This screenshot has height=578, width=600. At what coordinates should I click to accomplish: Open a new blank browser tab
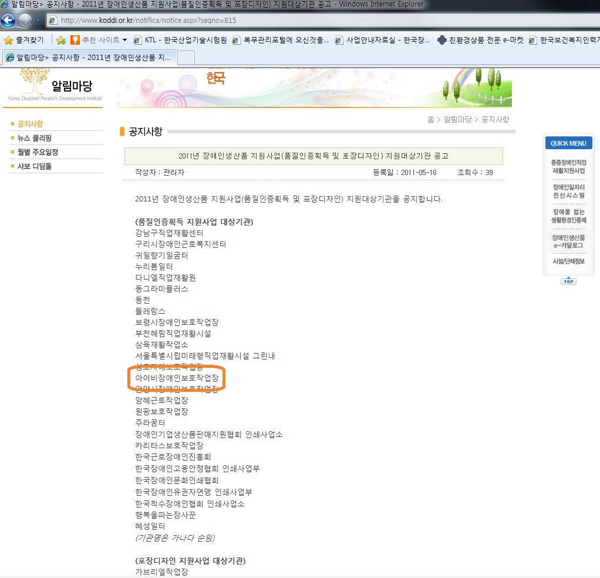click(186, 58)
